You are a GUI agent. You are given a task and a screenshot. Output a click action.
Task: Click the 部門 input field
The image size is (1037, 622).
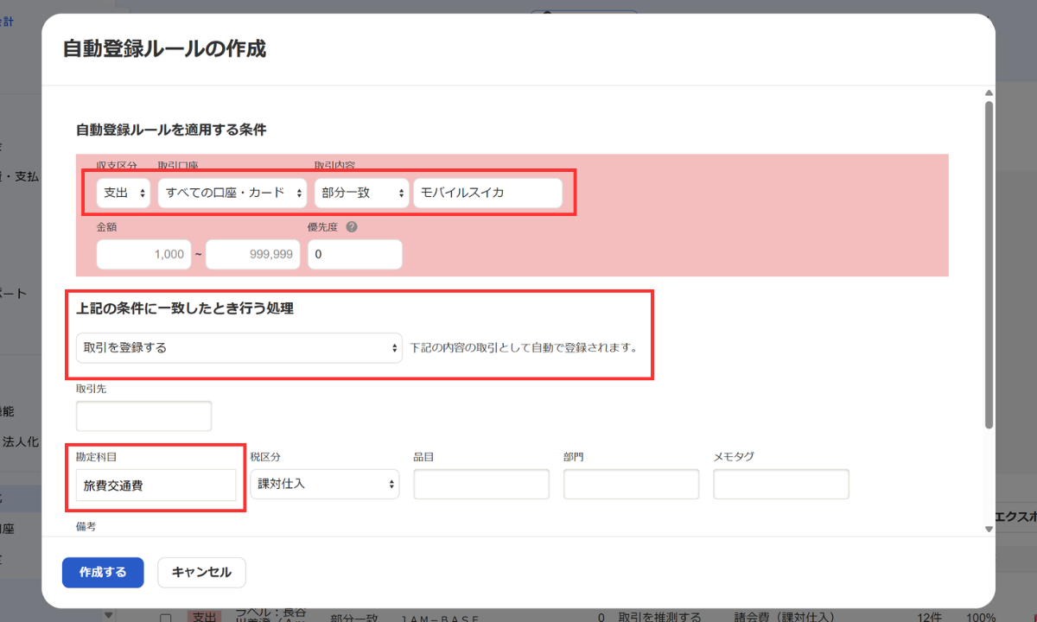[x=631, y=485]
